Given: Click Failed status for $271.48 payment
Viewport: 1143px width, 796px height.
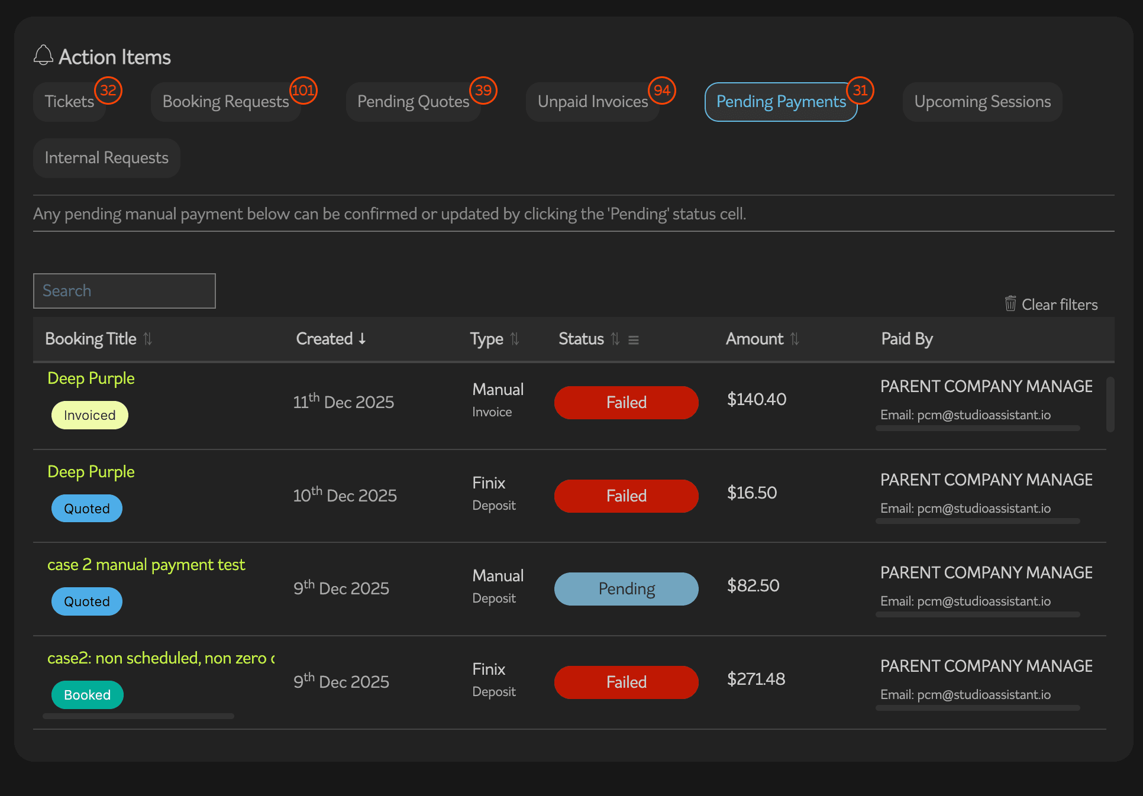Looking at the screenshot, I should pos(627,682).
